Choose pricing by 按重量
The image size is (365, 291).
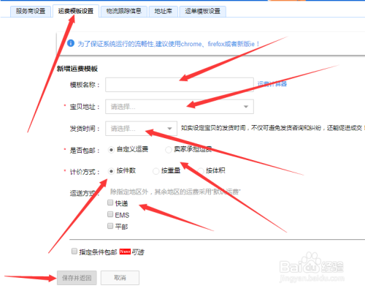coord(155,171)
